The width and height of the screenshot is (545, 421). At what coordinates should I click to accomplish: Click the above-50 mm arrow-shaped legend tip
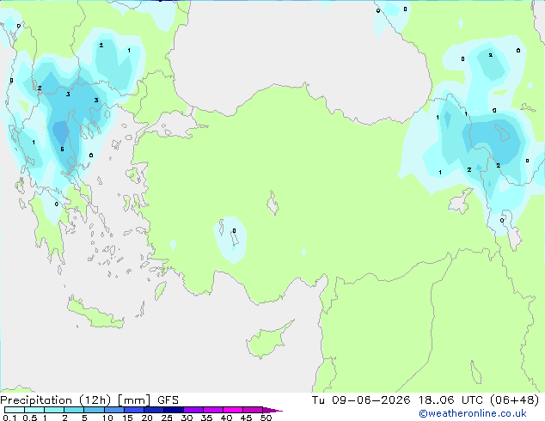[272, 410]
